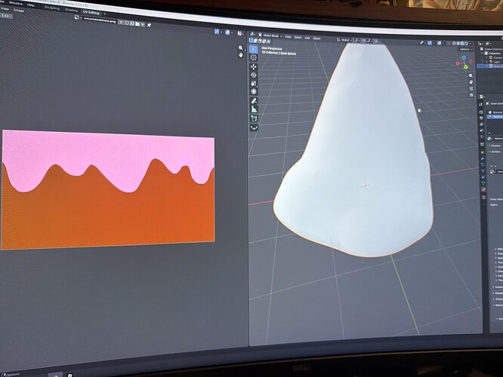Open the Window menu

coord(16,4)
